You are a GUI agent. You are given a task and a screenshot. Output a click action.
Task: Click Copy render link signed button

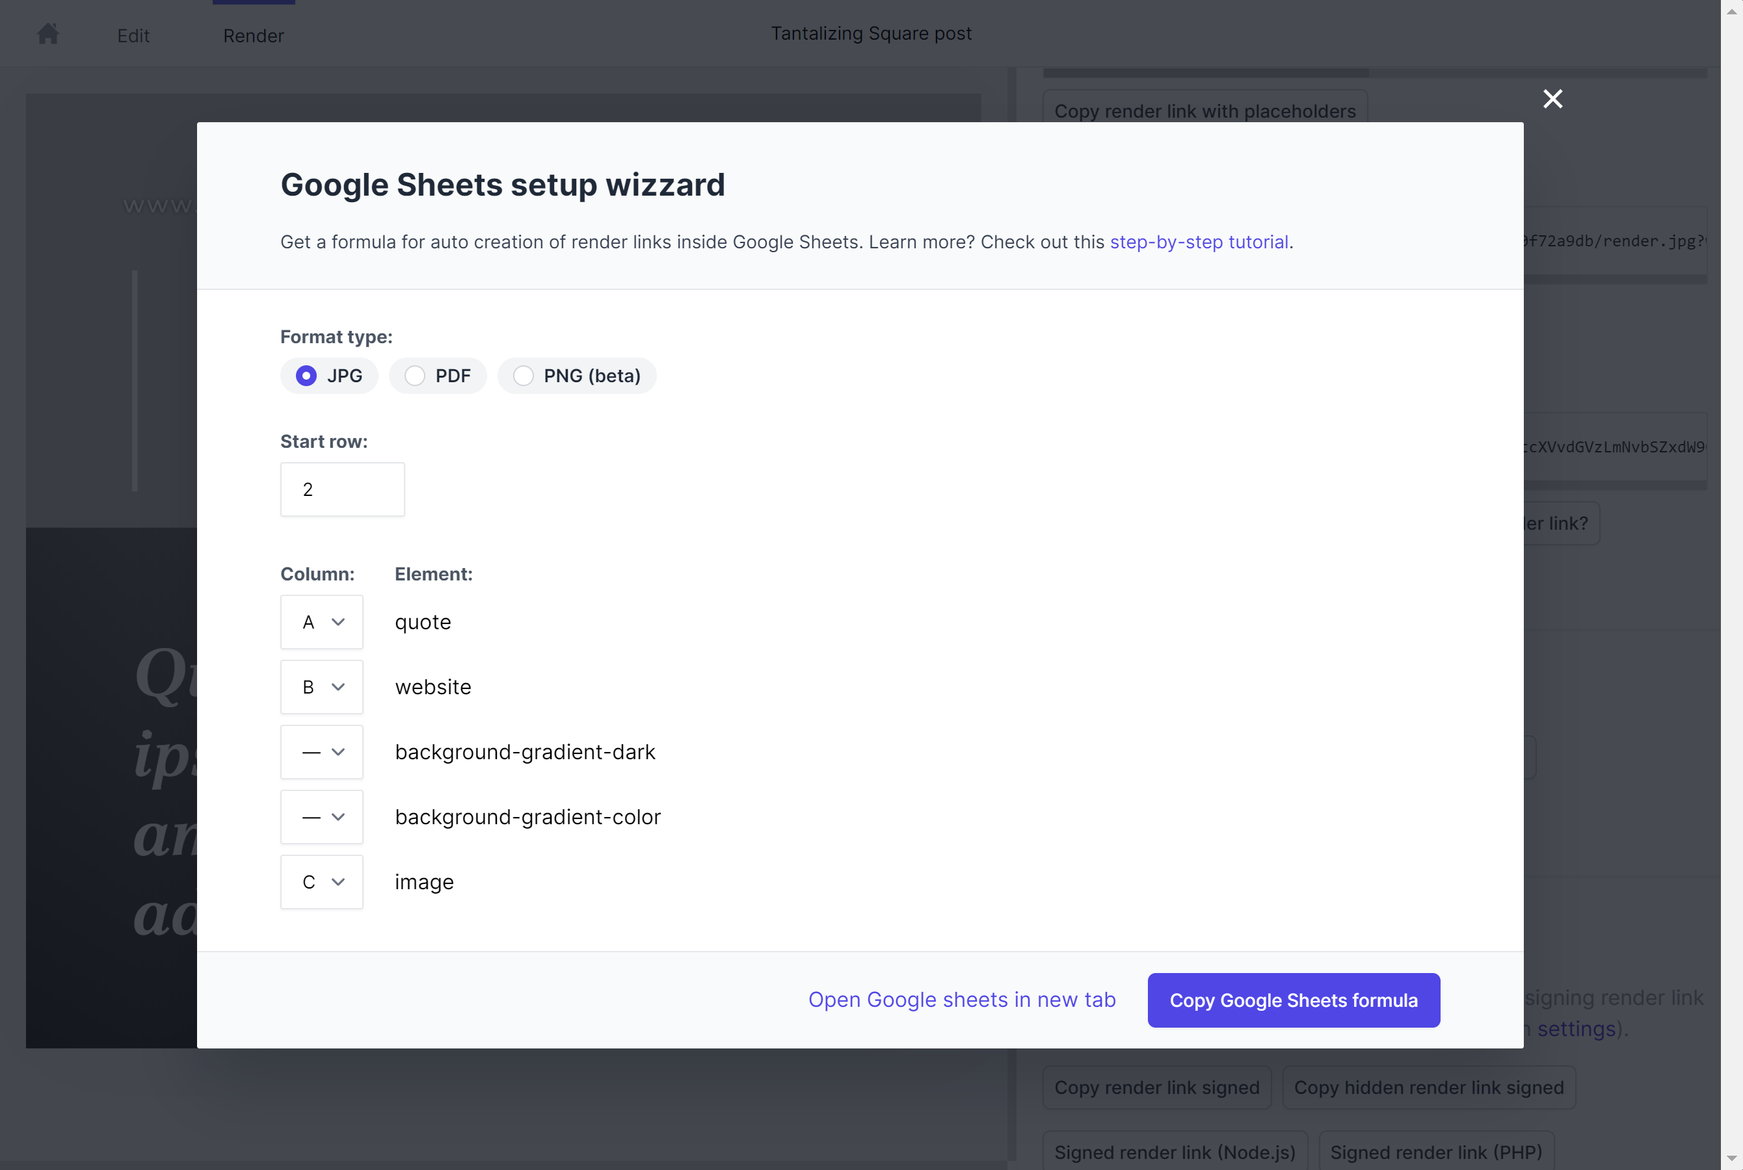[1156, 1087]
